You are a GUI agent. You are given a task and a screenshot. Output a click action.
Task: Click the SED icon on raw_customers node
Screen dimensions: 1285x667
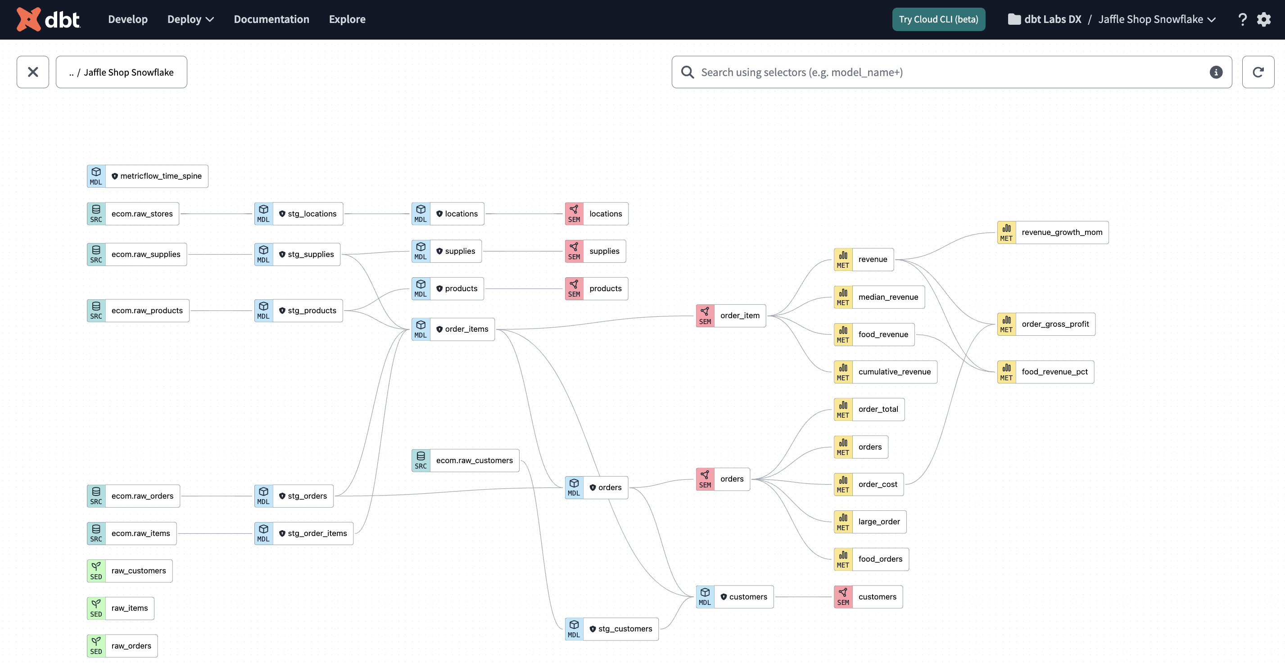[95, 570]
